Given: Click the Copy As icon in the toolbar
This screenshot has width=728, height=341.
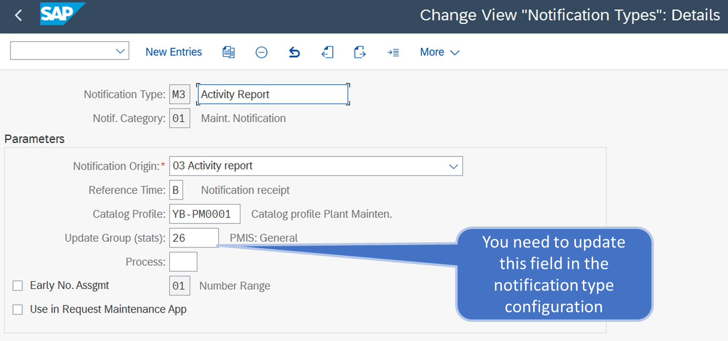Looking at the screenshot, I should point(228,52).
